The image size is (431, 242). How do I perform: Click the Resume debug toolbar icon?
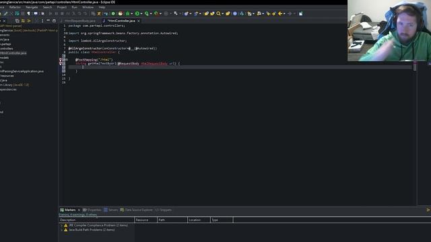(x=51, y=13)
